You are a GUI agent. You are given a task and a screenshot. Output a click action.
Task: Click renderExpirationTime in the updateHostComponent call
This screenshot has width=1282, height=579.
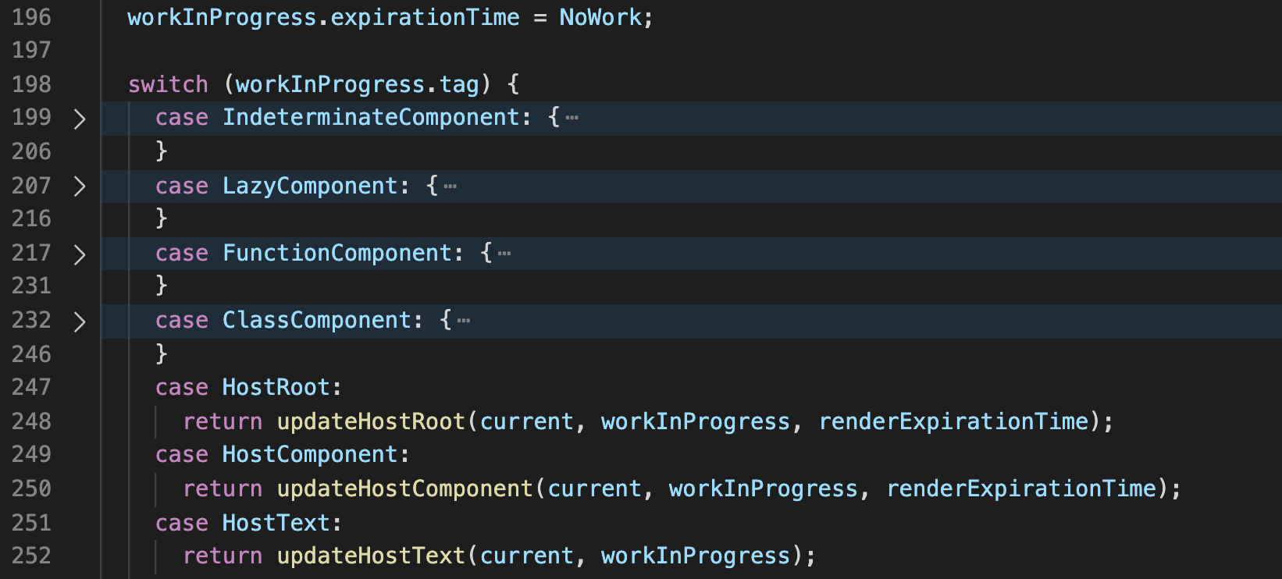1020,488
